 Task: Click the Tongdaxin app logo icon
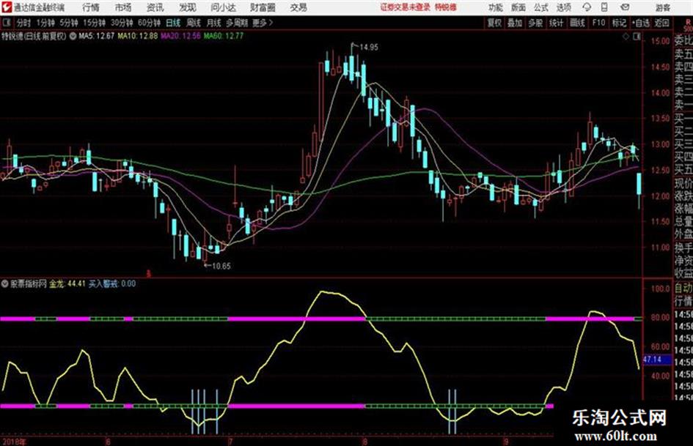(7, 7)
